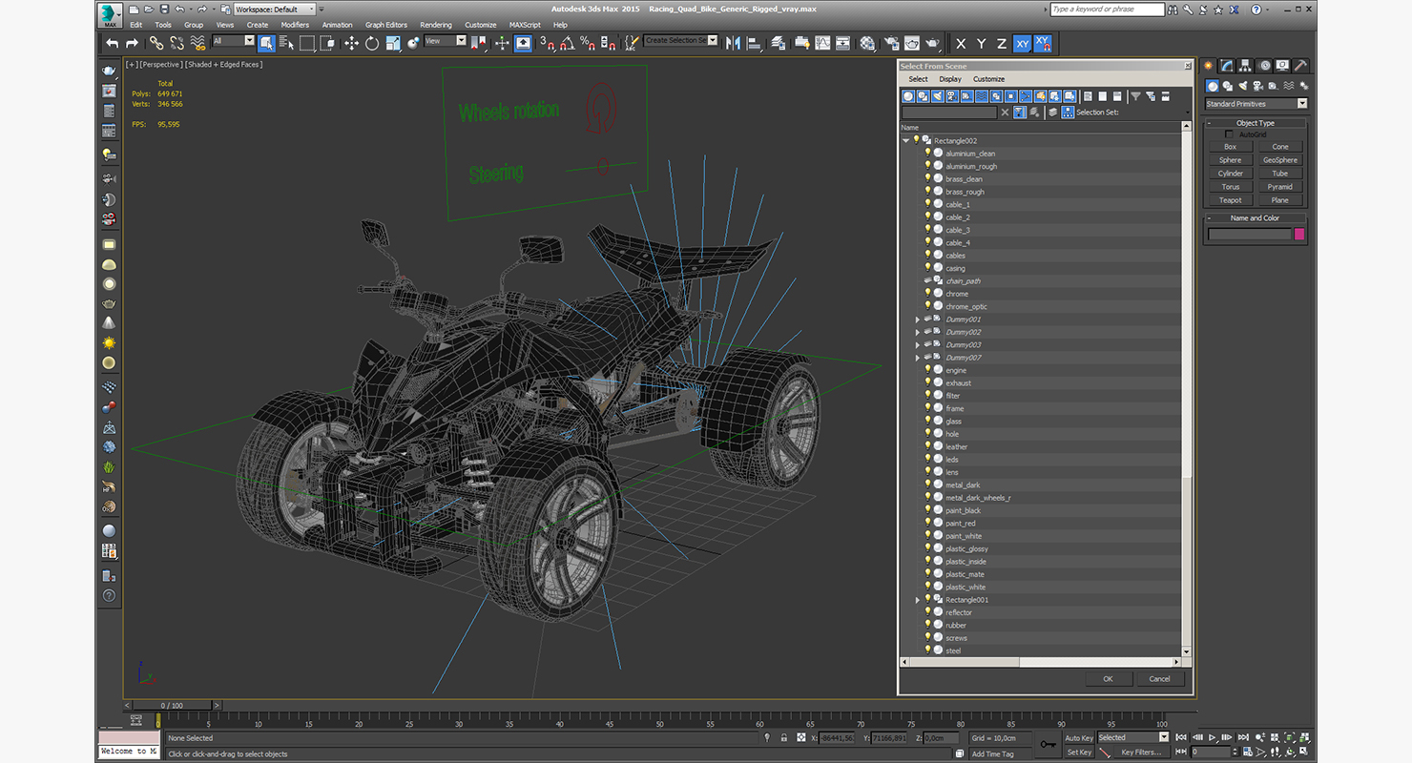Activate the Select and Rotate tool

point(371,43)
